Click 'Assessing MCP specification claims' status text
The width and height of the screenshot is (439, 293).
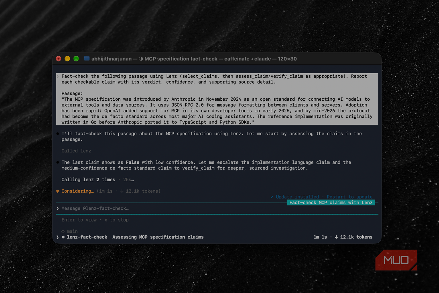tap(158, 237)
